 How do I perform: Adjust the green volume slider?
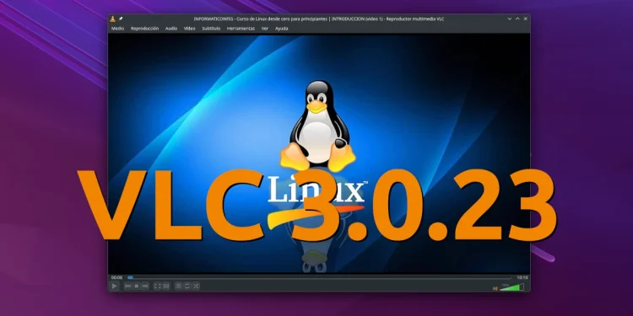click(x=512, y=287)
